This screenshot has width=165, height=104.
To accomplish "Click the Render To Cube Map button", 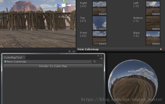I will click(x=53, y=66).
